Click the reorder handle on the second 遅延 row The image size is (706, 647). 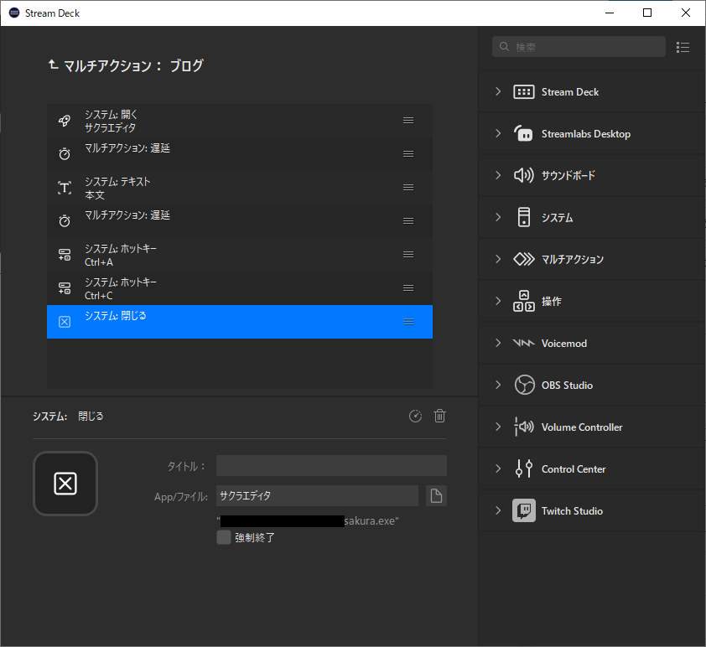[x=408, y=221]
